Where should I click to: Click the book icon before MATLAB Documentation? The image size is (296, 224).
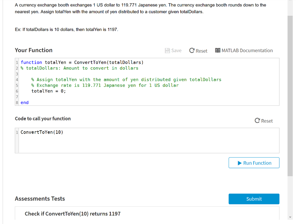(218, 50)
